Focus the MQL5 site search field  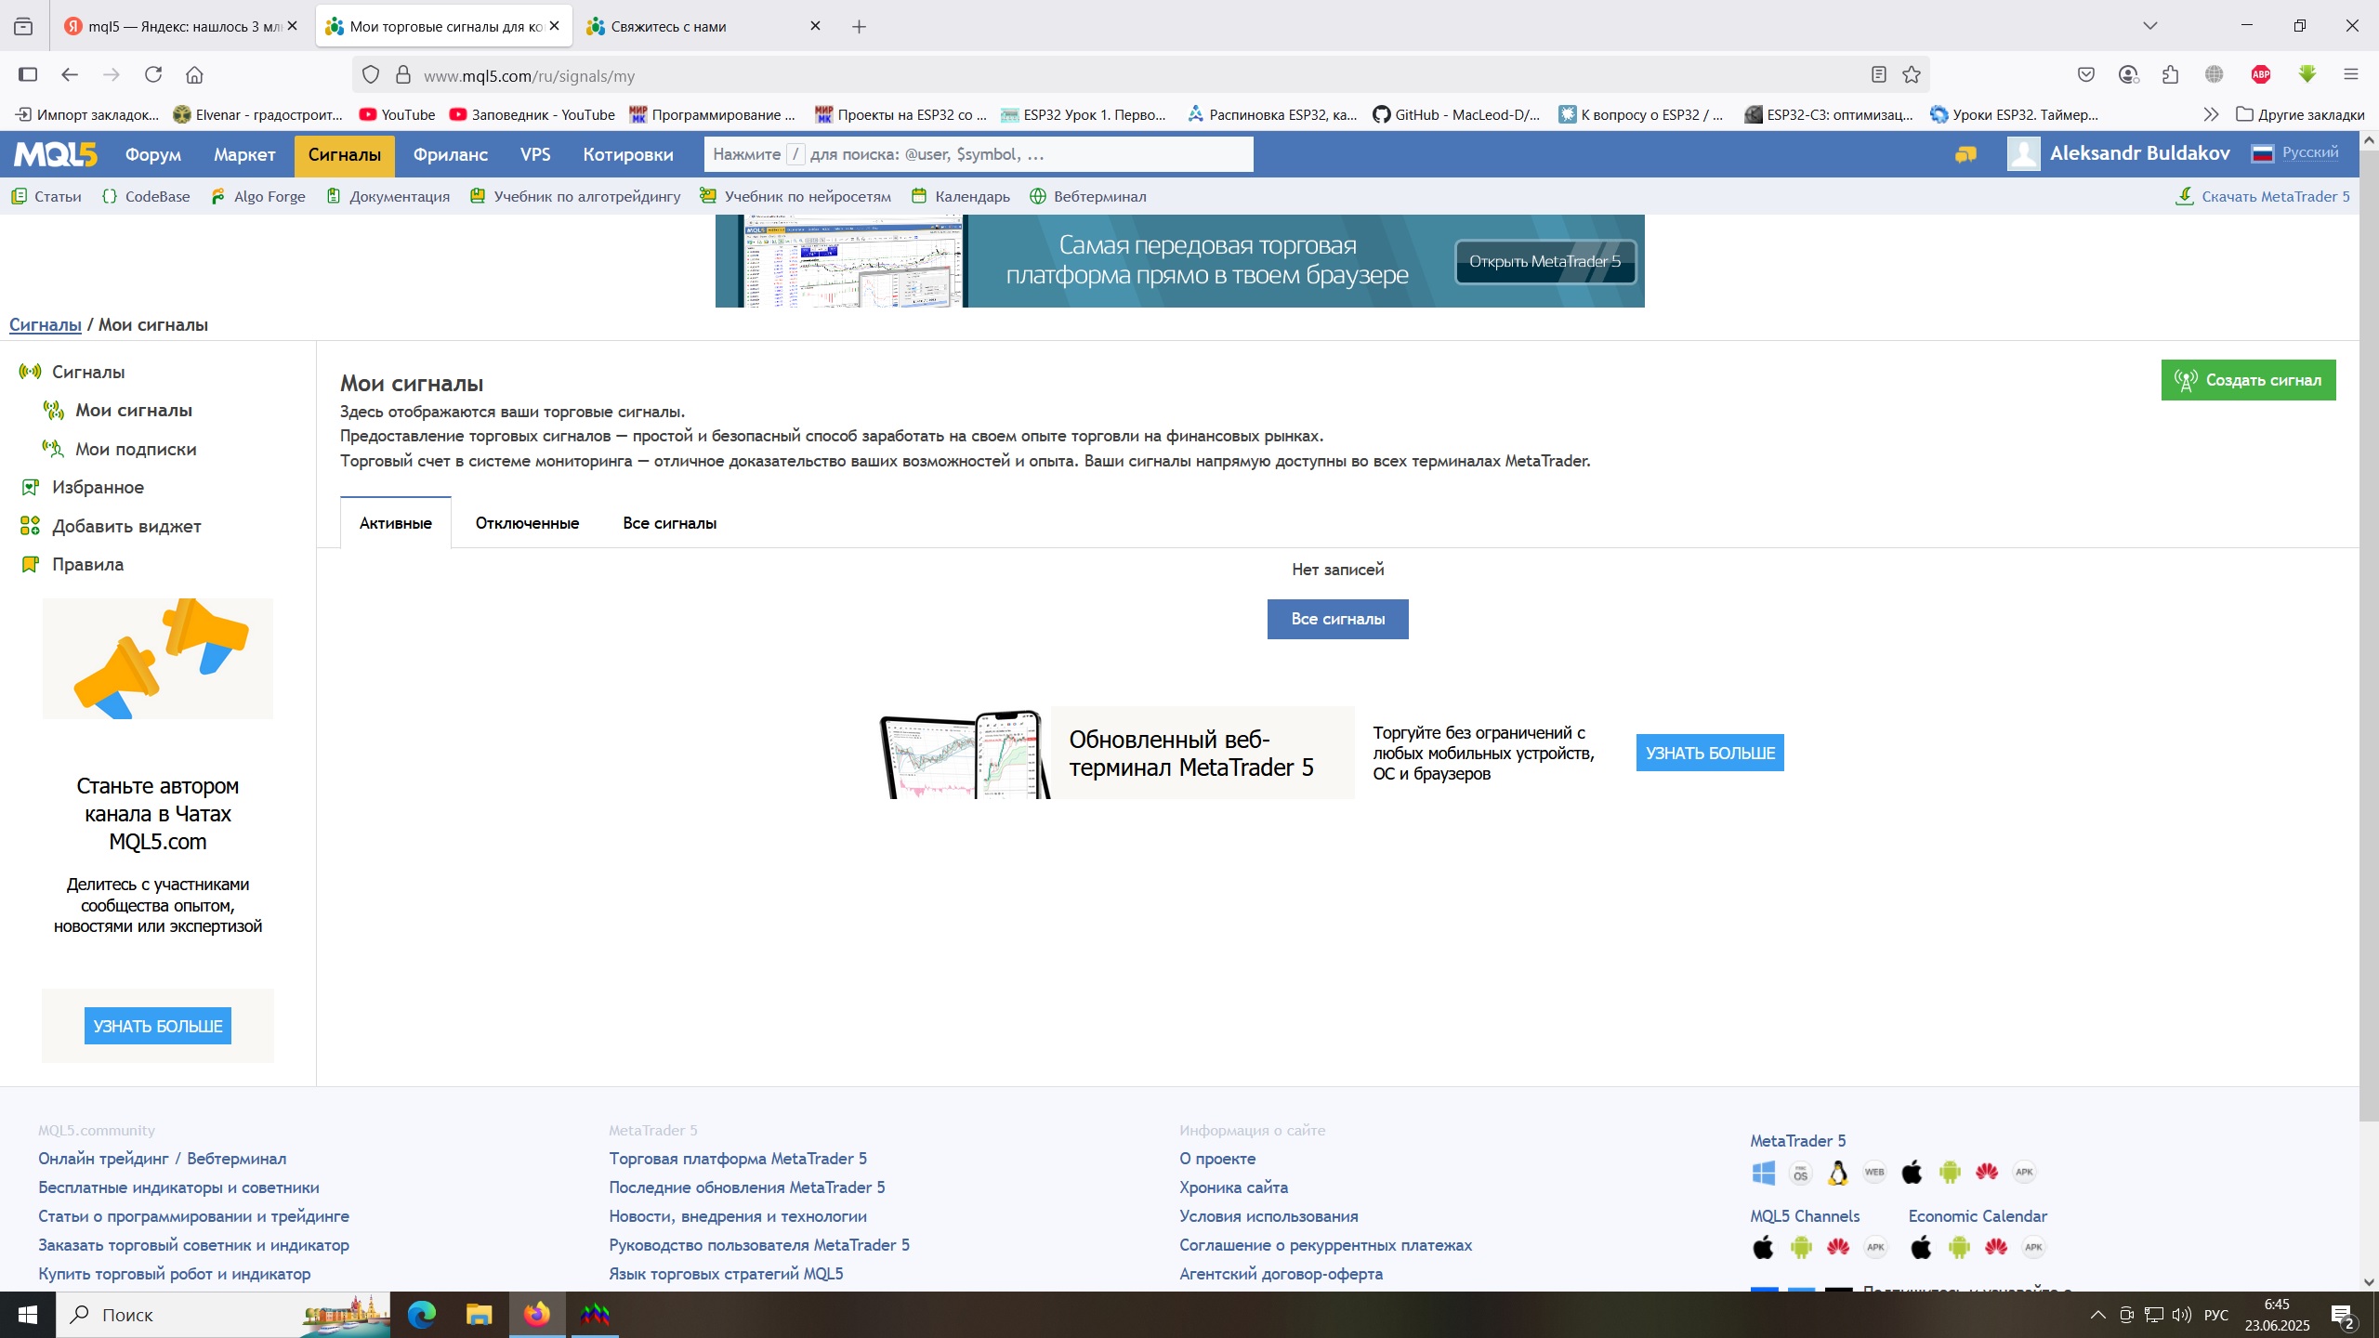point(978,154)
